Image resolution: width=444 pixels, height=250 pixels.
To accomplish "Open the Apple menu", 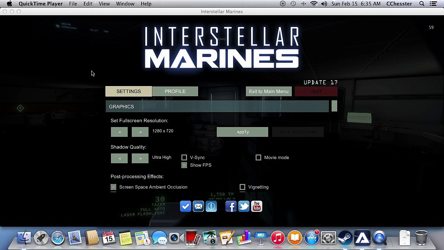I will click(9, 4).
